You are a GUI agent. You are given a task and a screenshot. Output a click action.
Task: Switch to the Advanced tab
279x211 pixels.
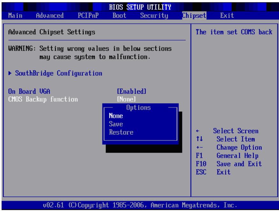point(50,16)
